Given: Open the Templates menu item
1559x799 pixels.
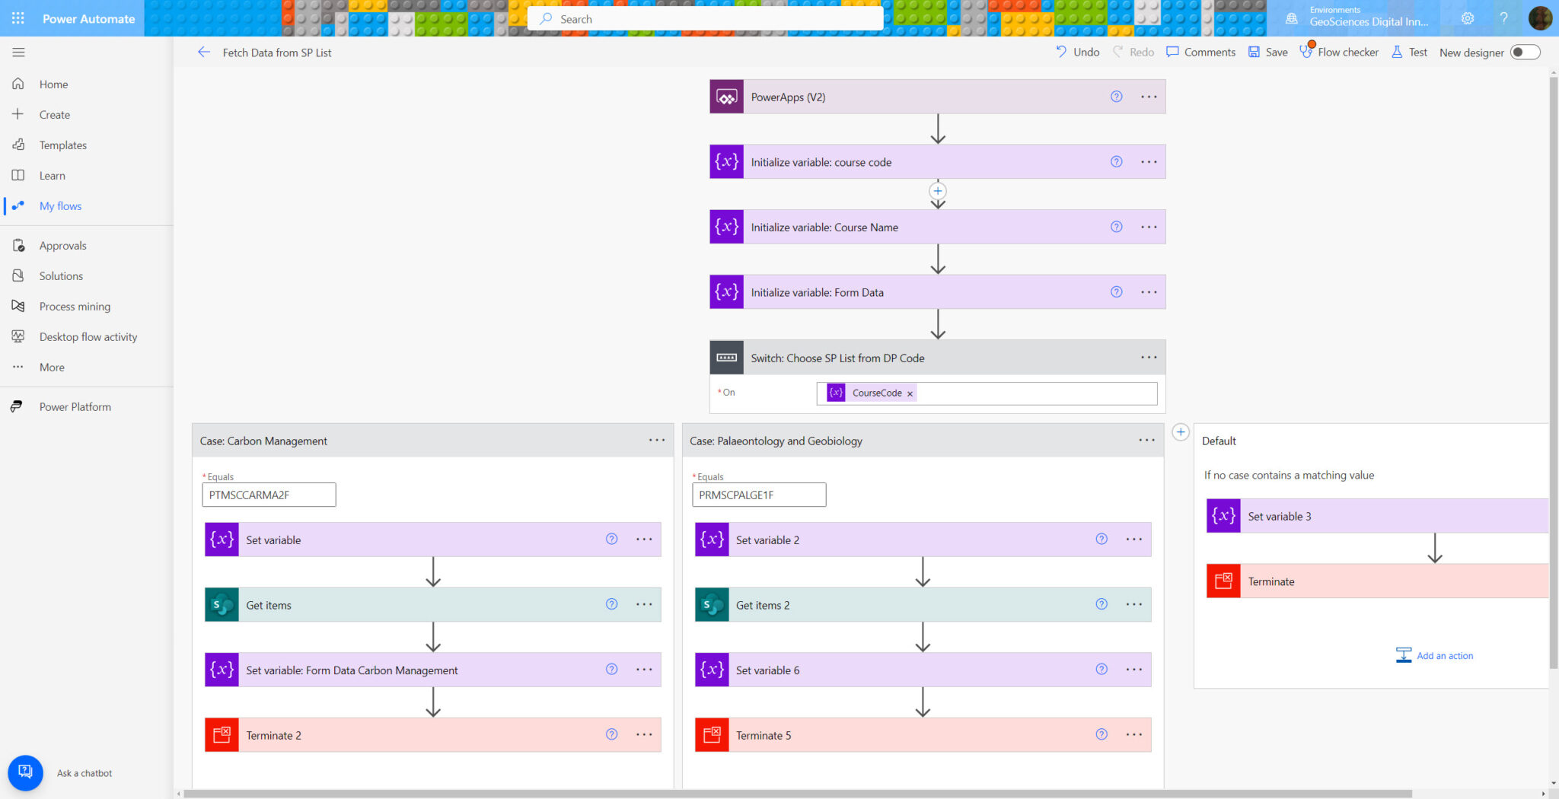Looking at the screenshot, I should [62, 145].
